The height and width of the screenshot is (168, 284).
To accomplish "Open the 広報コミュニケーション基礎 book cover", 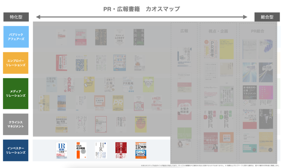I will click(x=250, y=142).
